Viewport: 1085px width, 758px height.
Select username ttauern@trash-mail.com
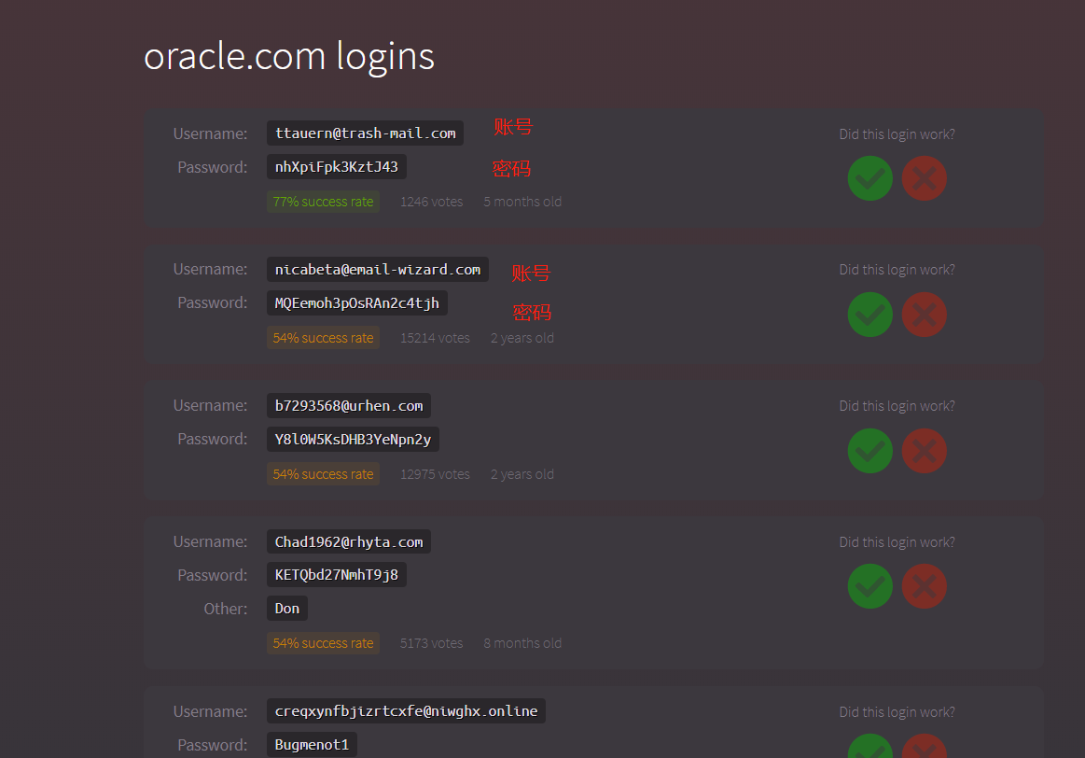[x=366, y=133]
